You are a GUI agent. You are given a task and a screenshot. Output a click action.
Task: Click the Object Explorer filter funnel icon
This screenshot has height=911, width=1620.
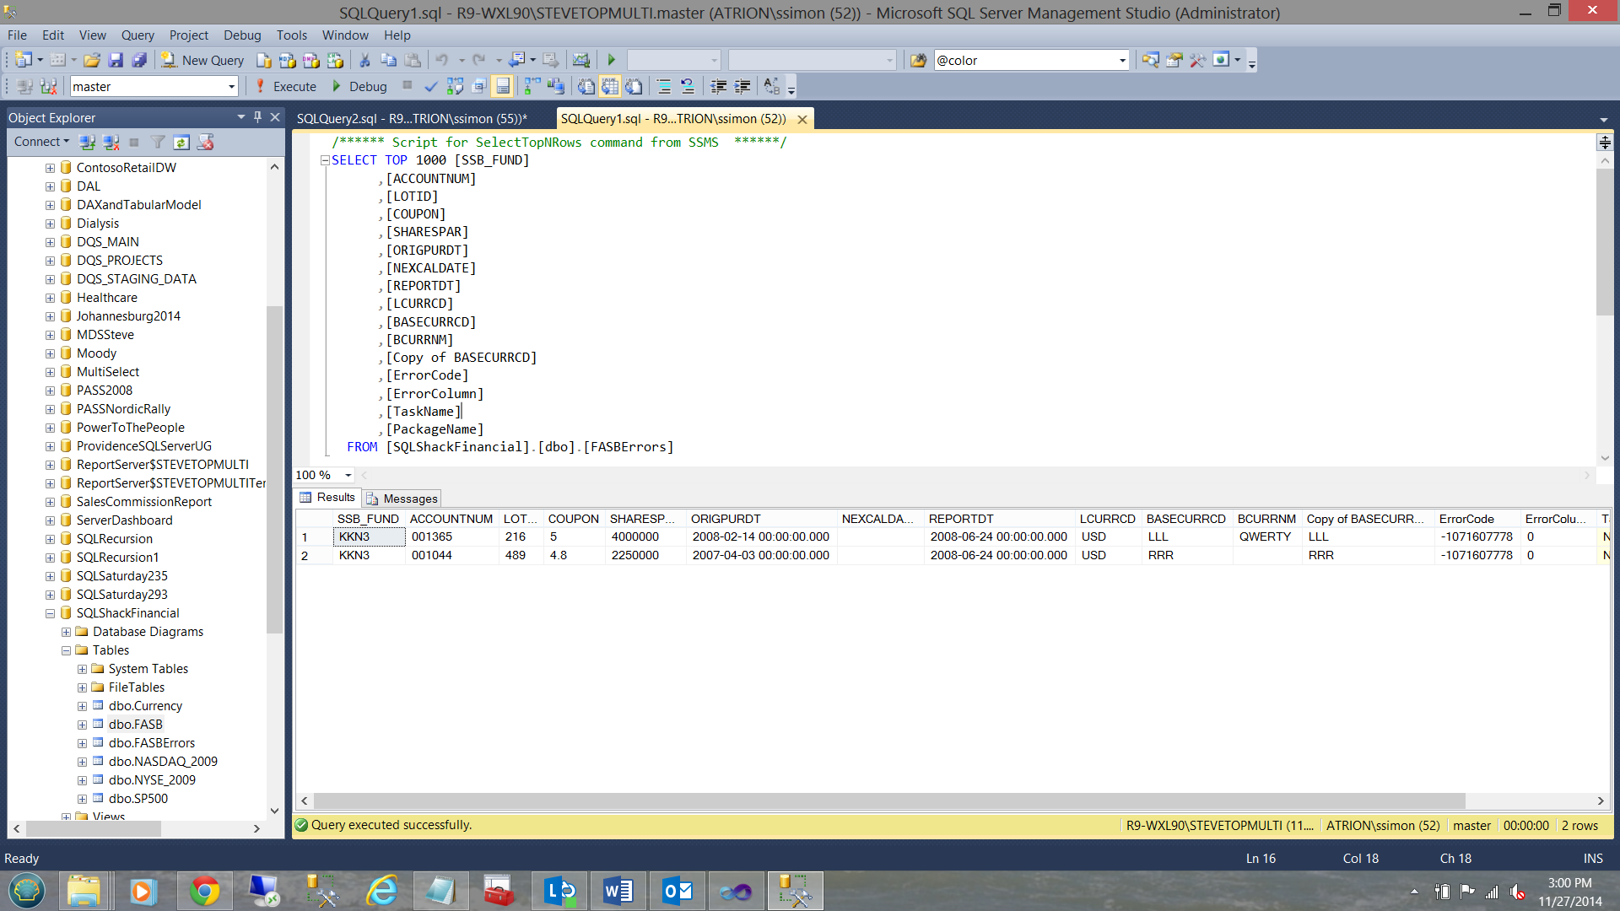(x=158, y=142)
